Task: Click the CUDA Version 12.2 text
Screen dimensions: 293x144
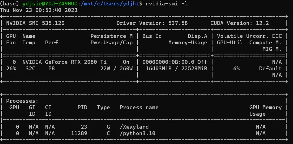Action: [x=239, y=23]
